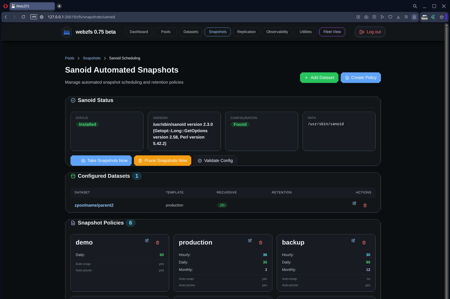The image size is (450, 299).
Task: Open the Pools nav tab
Action: pos(166,32)
